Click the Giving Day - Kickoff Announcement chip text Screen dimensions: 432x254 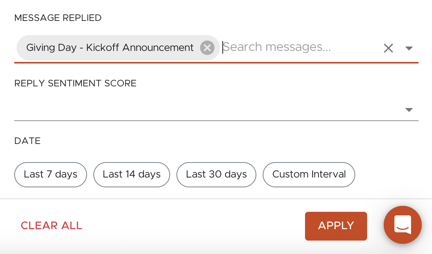110,48
